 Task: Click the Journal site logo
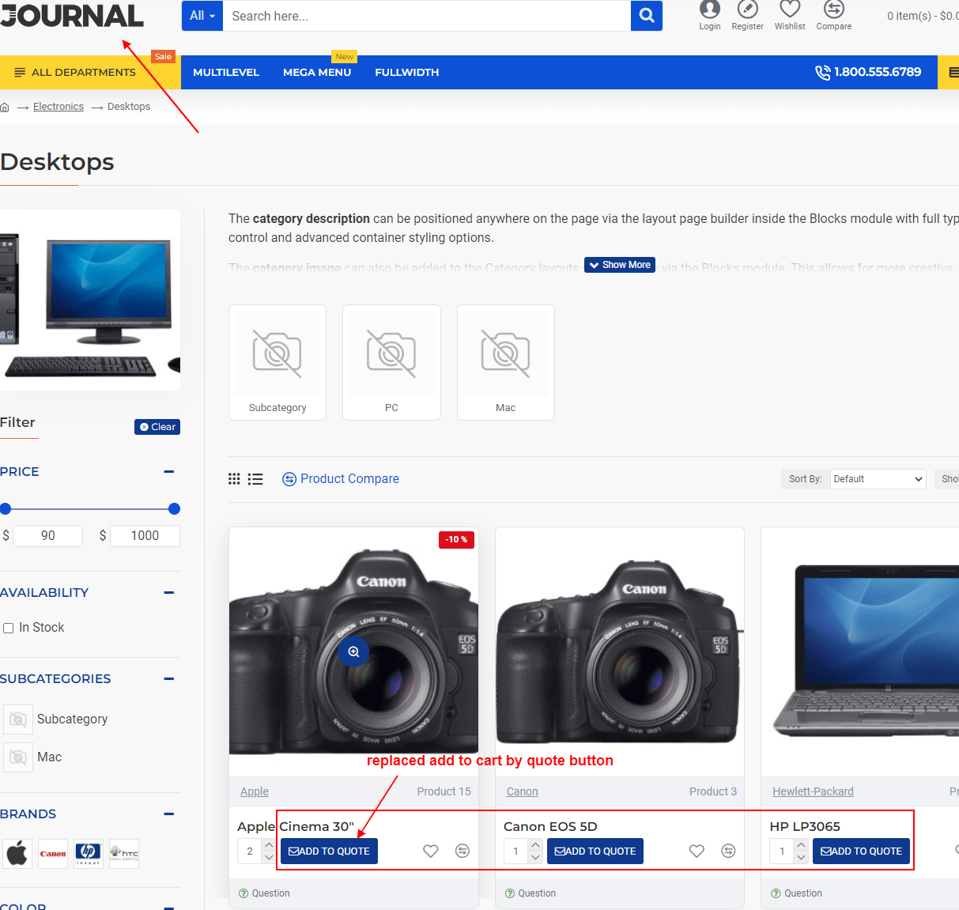72,16
